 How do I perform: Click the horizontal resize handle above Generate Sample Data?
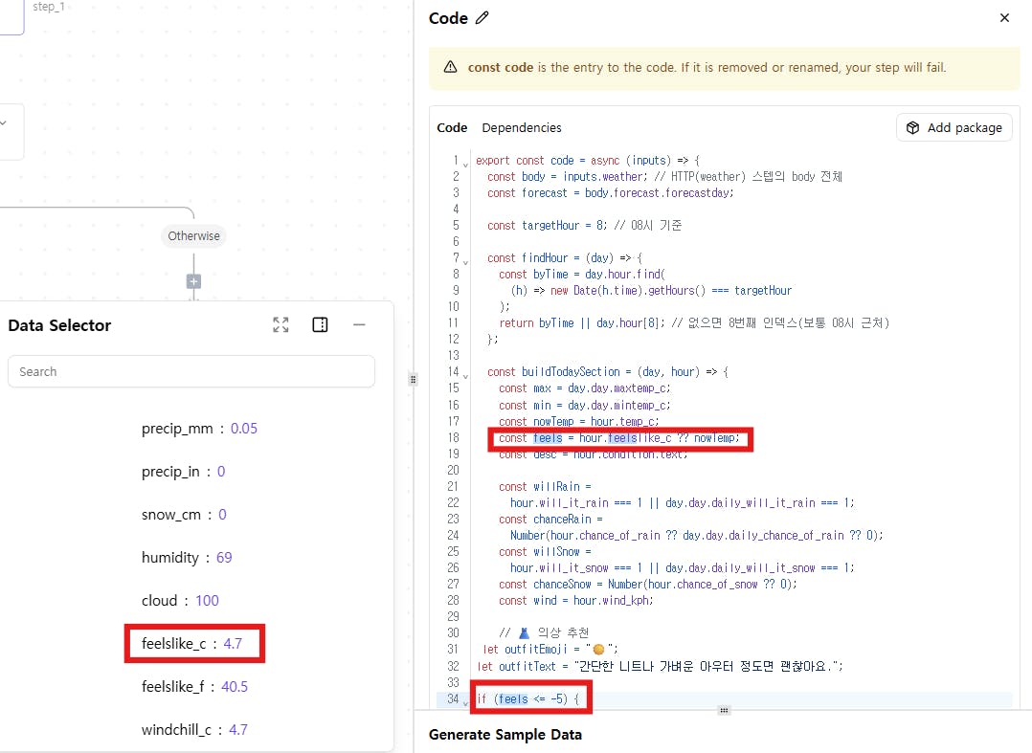[724, 710]
